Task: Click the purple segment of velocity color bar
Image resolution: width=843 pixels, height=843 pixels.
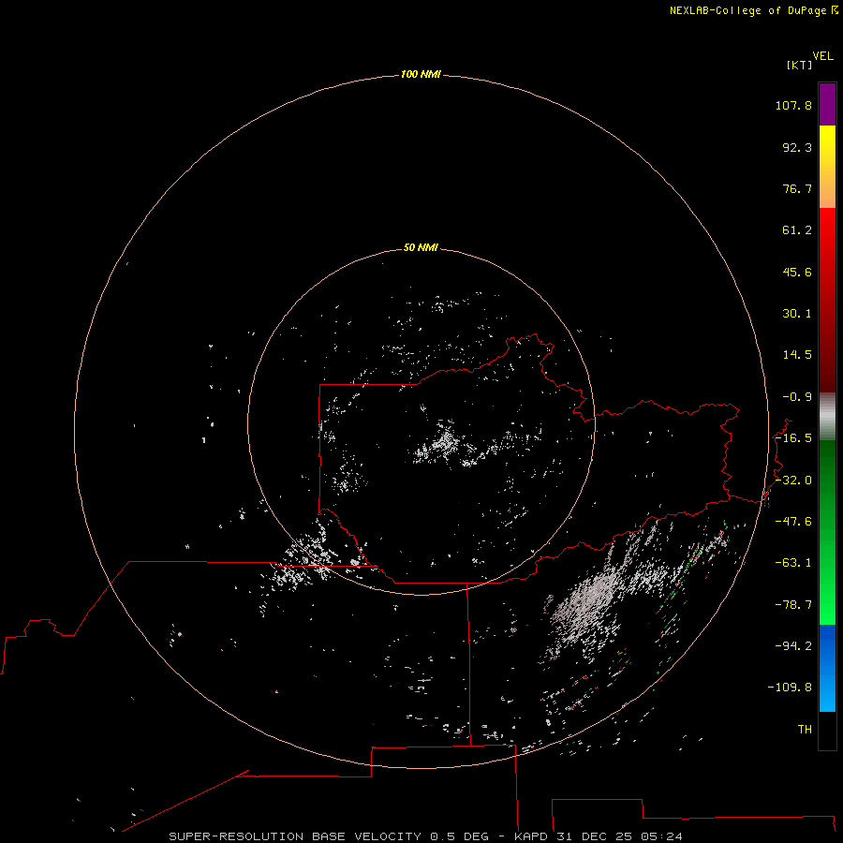Action: pyautogui.click(x=827, y=104)
